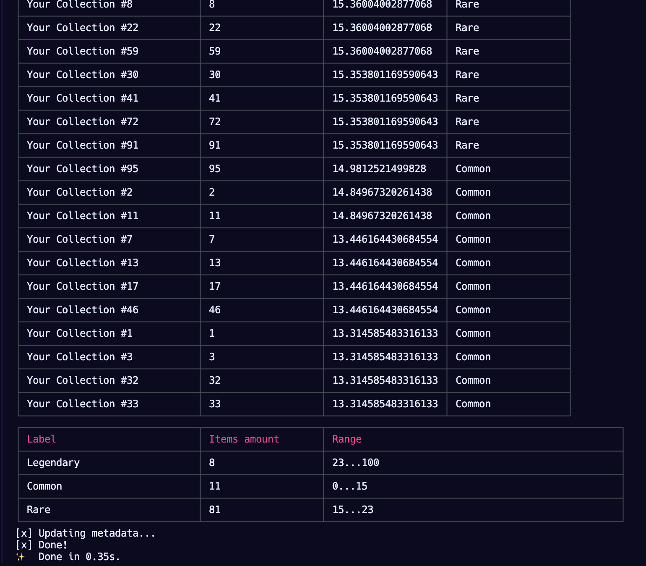Click the 'Rare' label in summary table

click(39, 510)
